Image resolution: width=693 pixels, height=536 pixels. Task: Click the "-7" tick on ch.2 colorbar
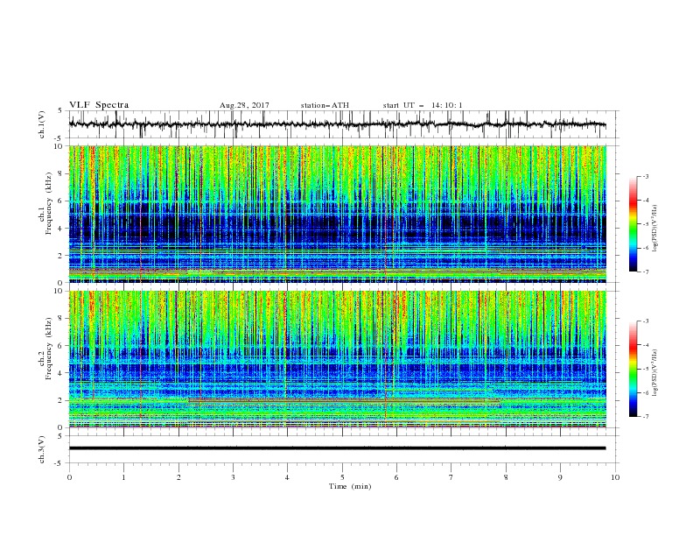(646, 416)
